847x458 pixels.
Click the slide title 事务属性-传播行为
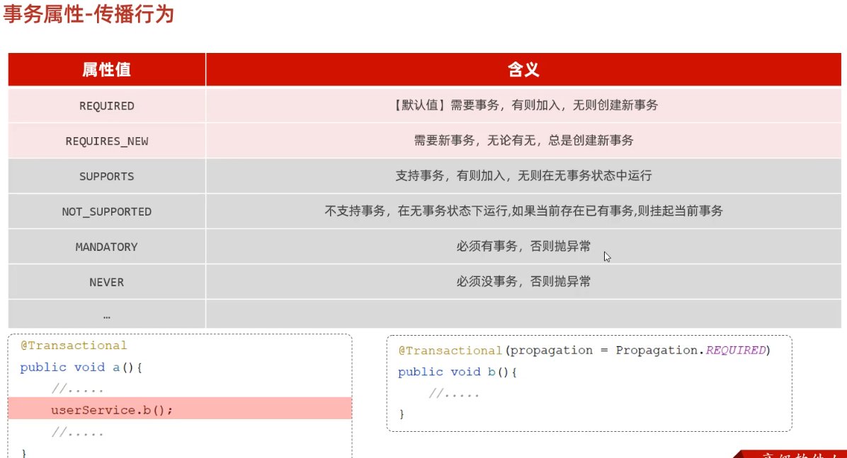89,15
